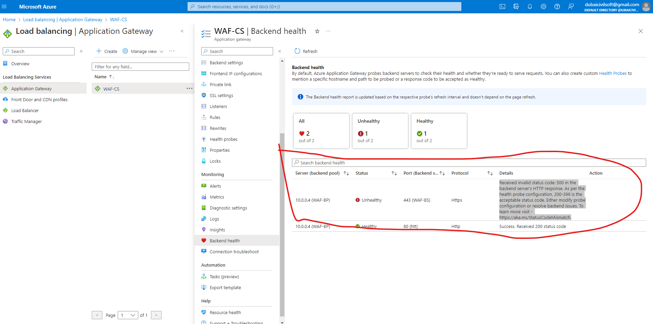Click Create to add a gateway
The height and width of the screenshot is (324, 653).
click(106, 51)
